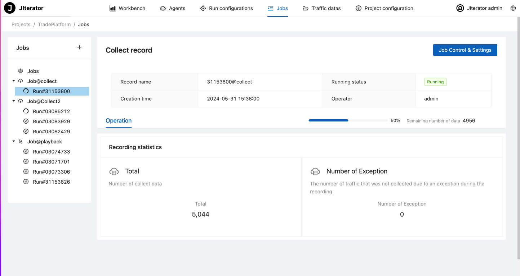Viewport: 520px width, 276px height.
Task: Select Run#03083929 in the jobs tree
Action: pos(52,121)
